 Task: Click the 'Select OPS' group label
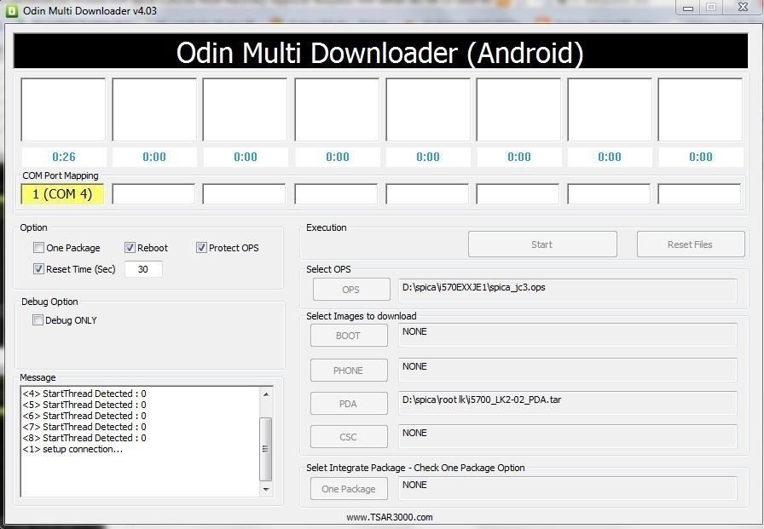tap(328, 269)
